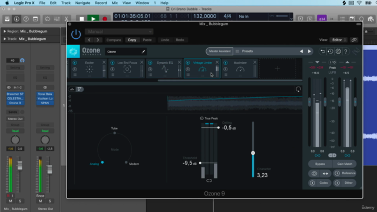377x212 pixels.
Task: Go to next plugin setting arrow
Action: (98, 40)
